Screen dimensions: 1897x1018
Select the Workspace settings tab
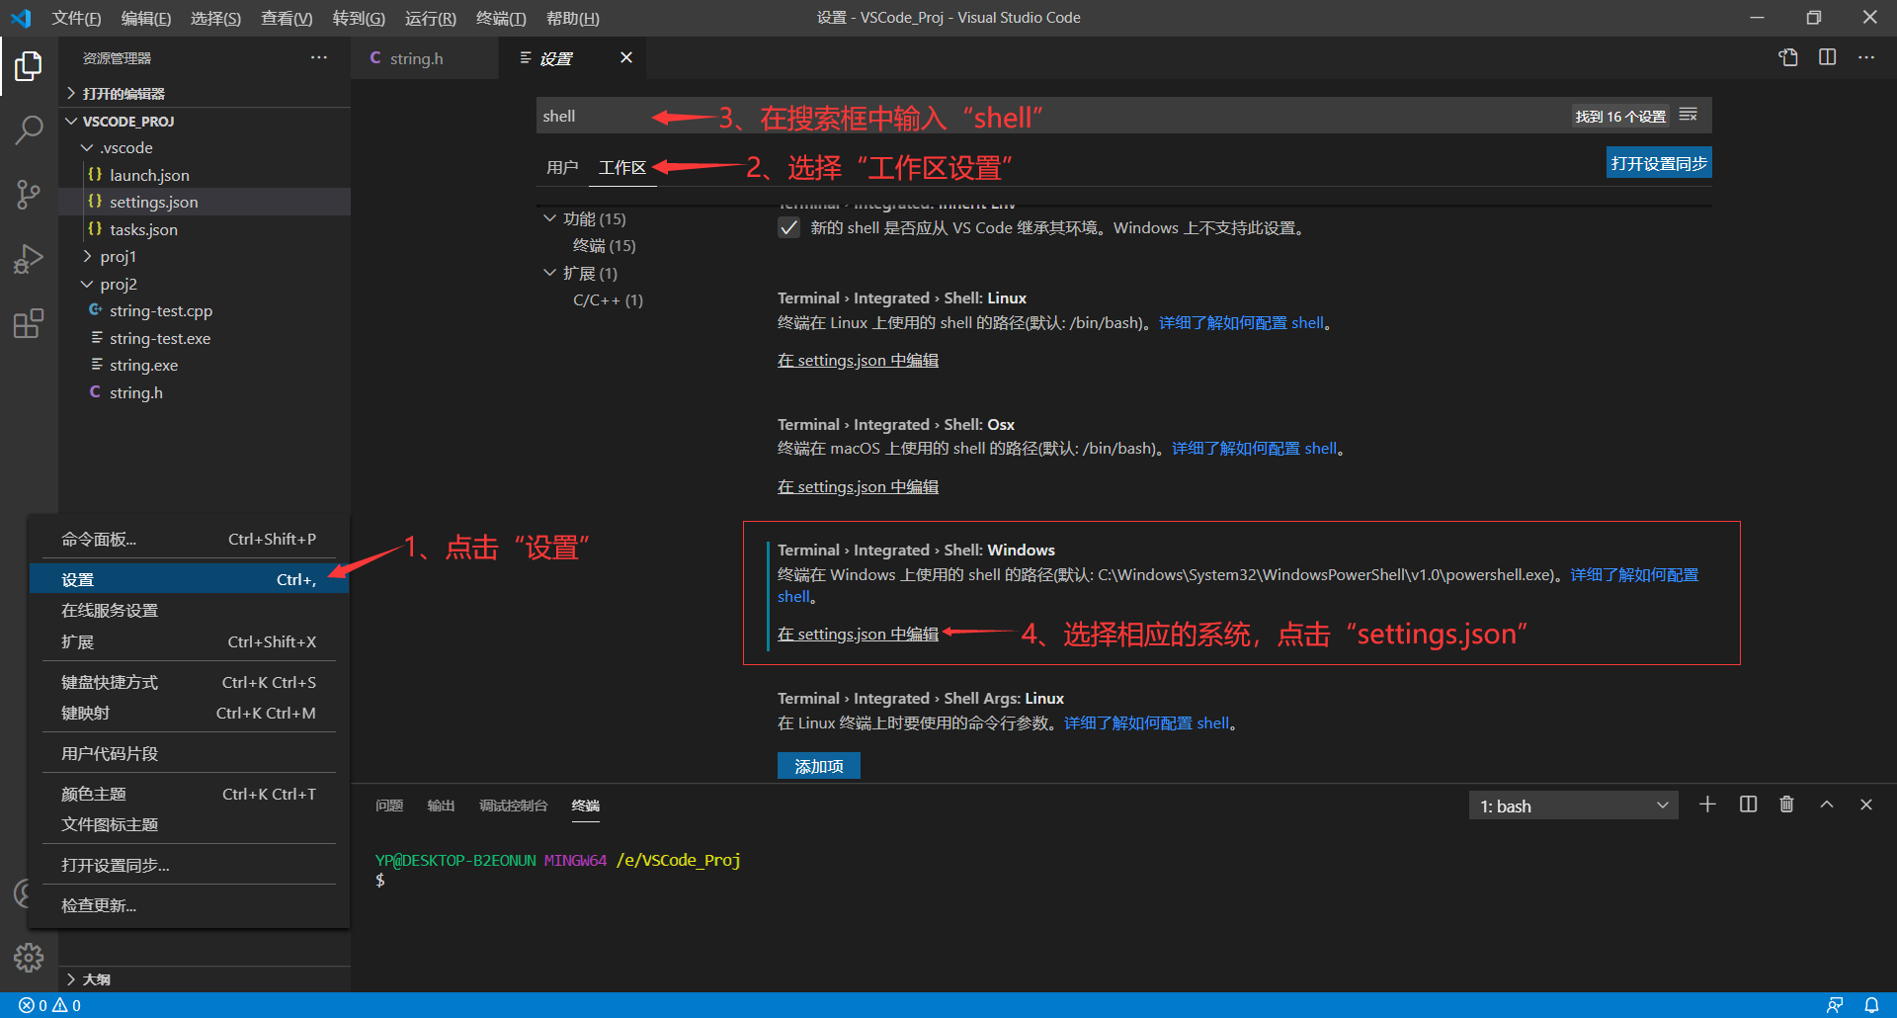point(622,167)
